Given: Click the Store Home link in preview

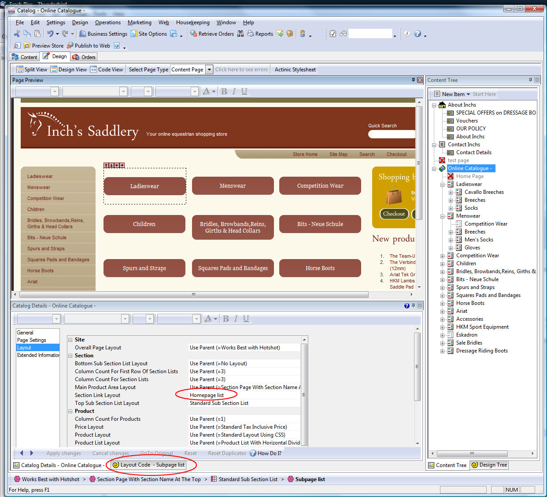Looking at the screenshot, I should 305,154.
